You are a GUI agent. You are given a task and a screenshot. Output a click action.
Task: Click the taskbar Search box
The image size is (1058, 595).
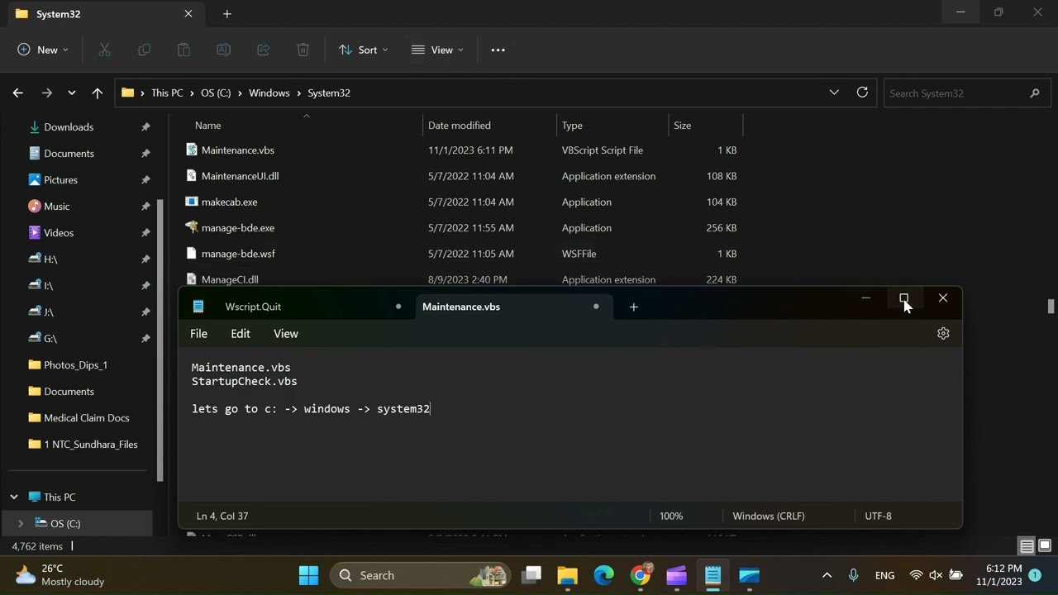pos(421,575)
